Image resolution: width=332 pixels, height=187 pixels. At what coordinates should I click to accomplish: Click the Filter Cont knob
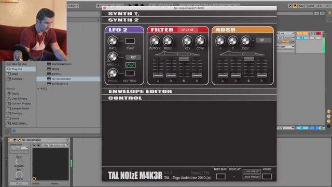point(200,41)
